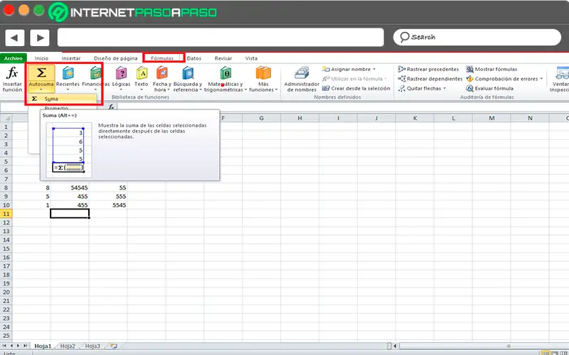The width and height of the screenshot is (569, 355).
Task: Select column header M
Action: click(491, 118)
